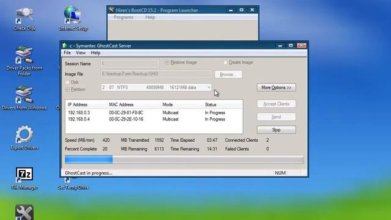Click the Hiren's BootCD launcher title icon

(x=111, y=10)
